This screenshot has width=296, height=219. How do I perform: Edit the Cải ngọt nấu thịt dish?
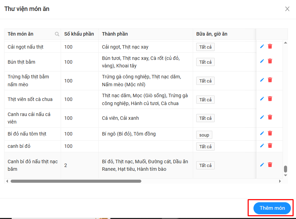(262, 46)
